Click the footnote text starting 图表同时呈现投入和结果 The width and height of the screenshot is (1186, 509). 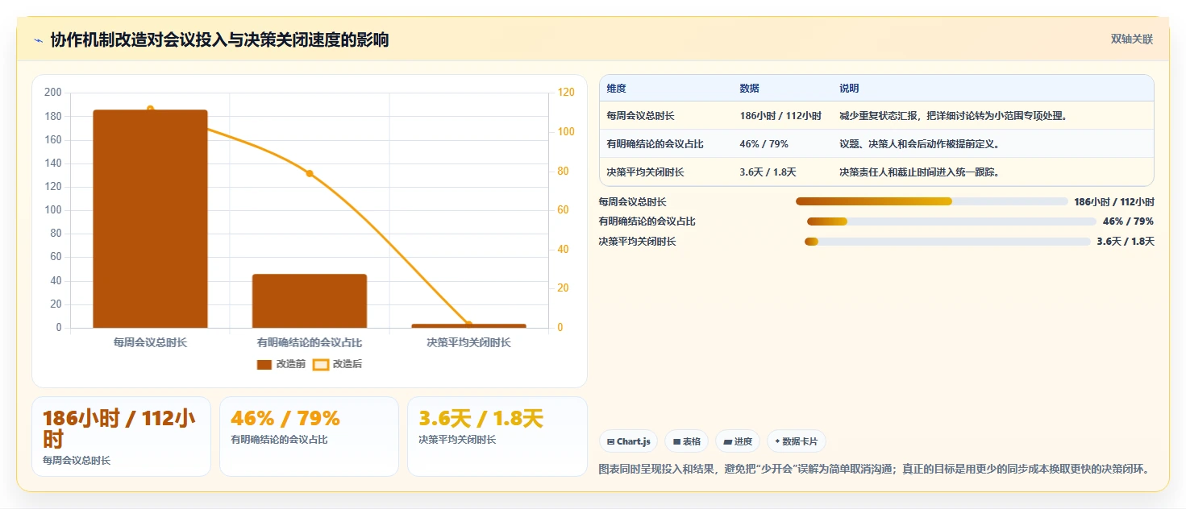874,469
